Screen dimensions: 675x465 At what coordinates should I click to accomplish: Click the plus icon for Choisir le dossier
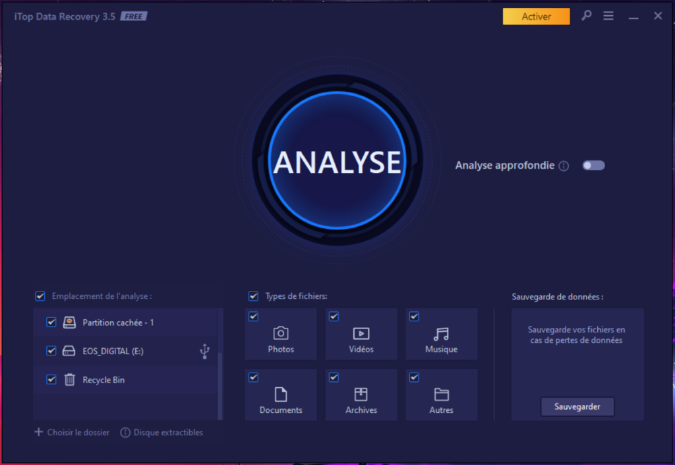coord(39,432)
